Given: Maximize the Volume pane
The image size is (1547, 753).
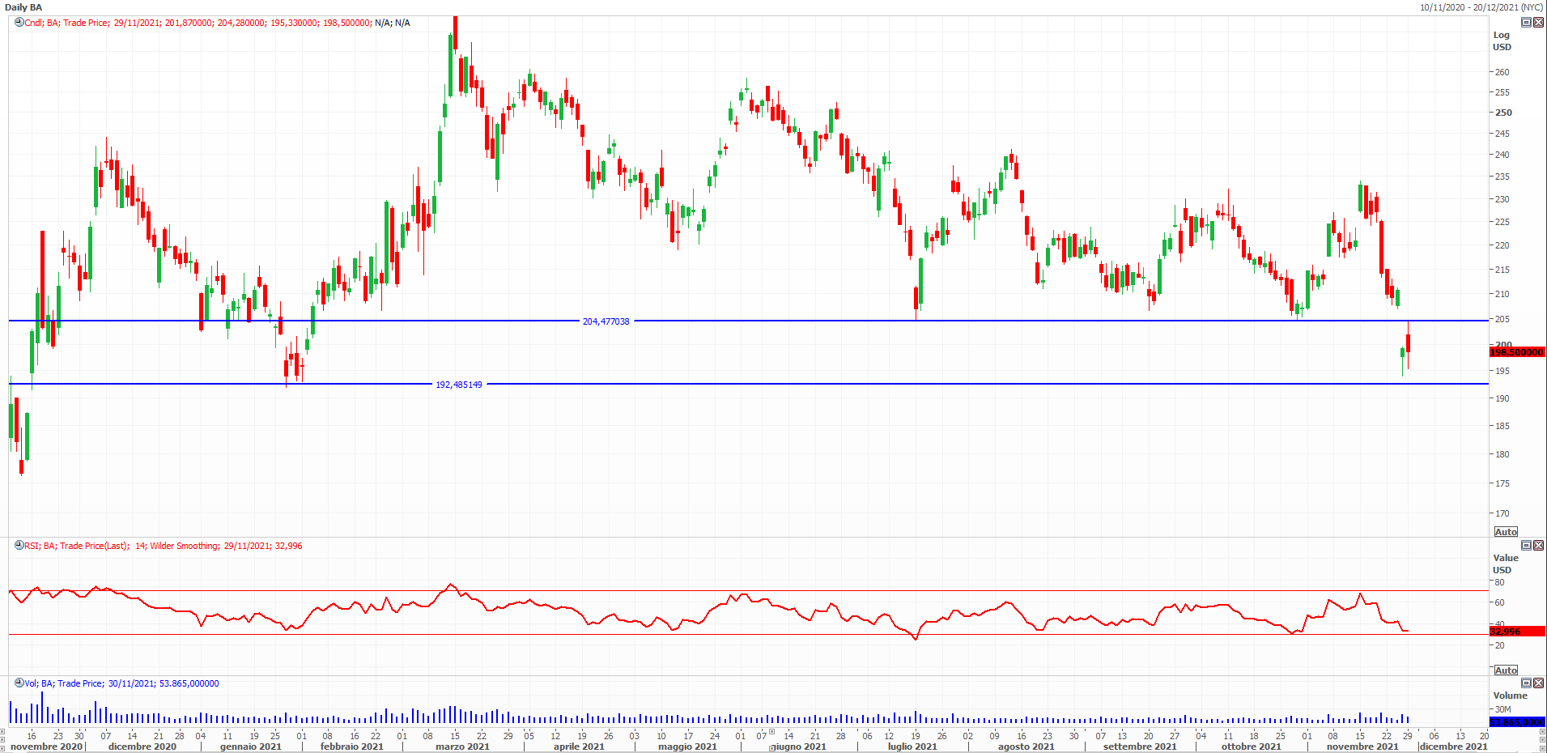Looking at the screenshot, I should pos(1526,683).
